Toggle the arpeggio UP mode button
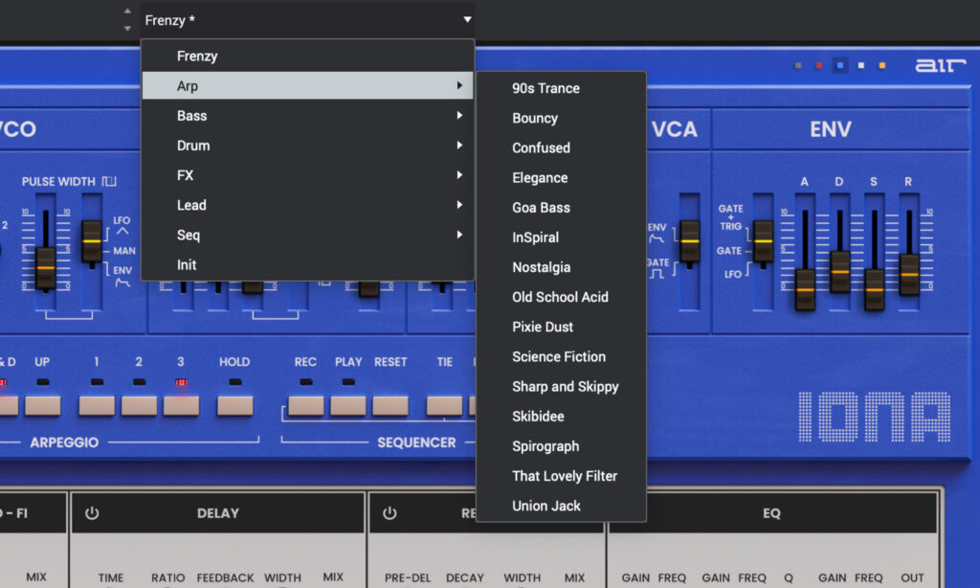The width and height of the screenshot is (980, 588). point(42,405)
